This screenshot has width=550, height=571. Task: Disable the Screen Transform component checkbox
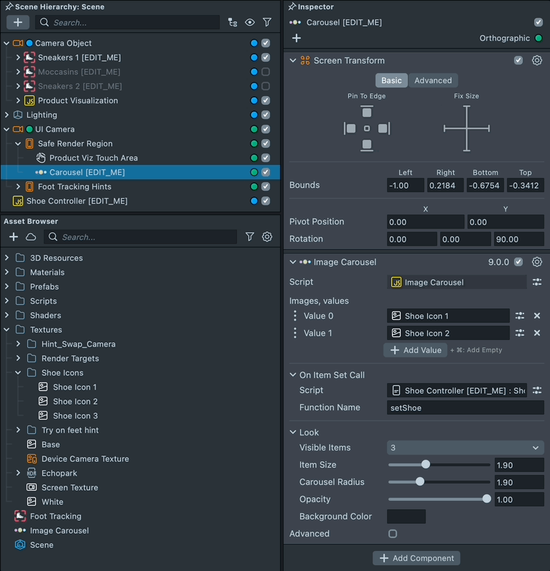click(x=518, y=61)
